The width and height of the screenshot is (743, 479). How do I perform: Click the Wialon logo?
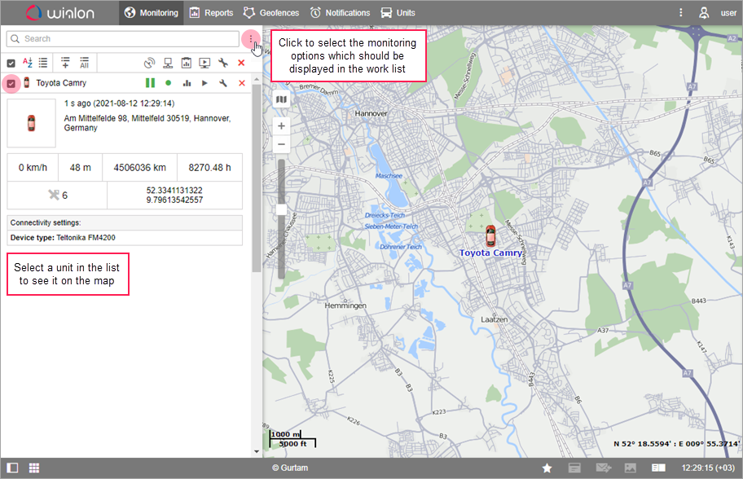coord(59,13)
